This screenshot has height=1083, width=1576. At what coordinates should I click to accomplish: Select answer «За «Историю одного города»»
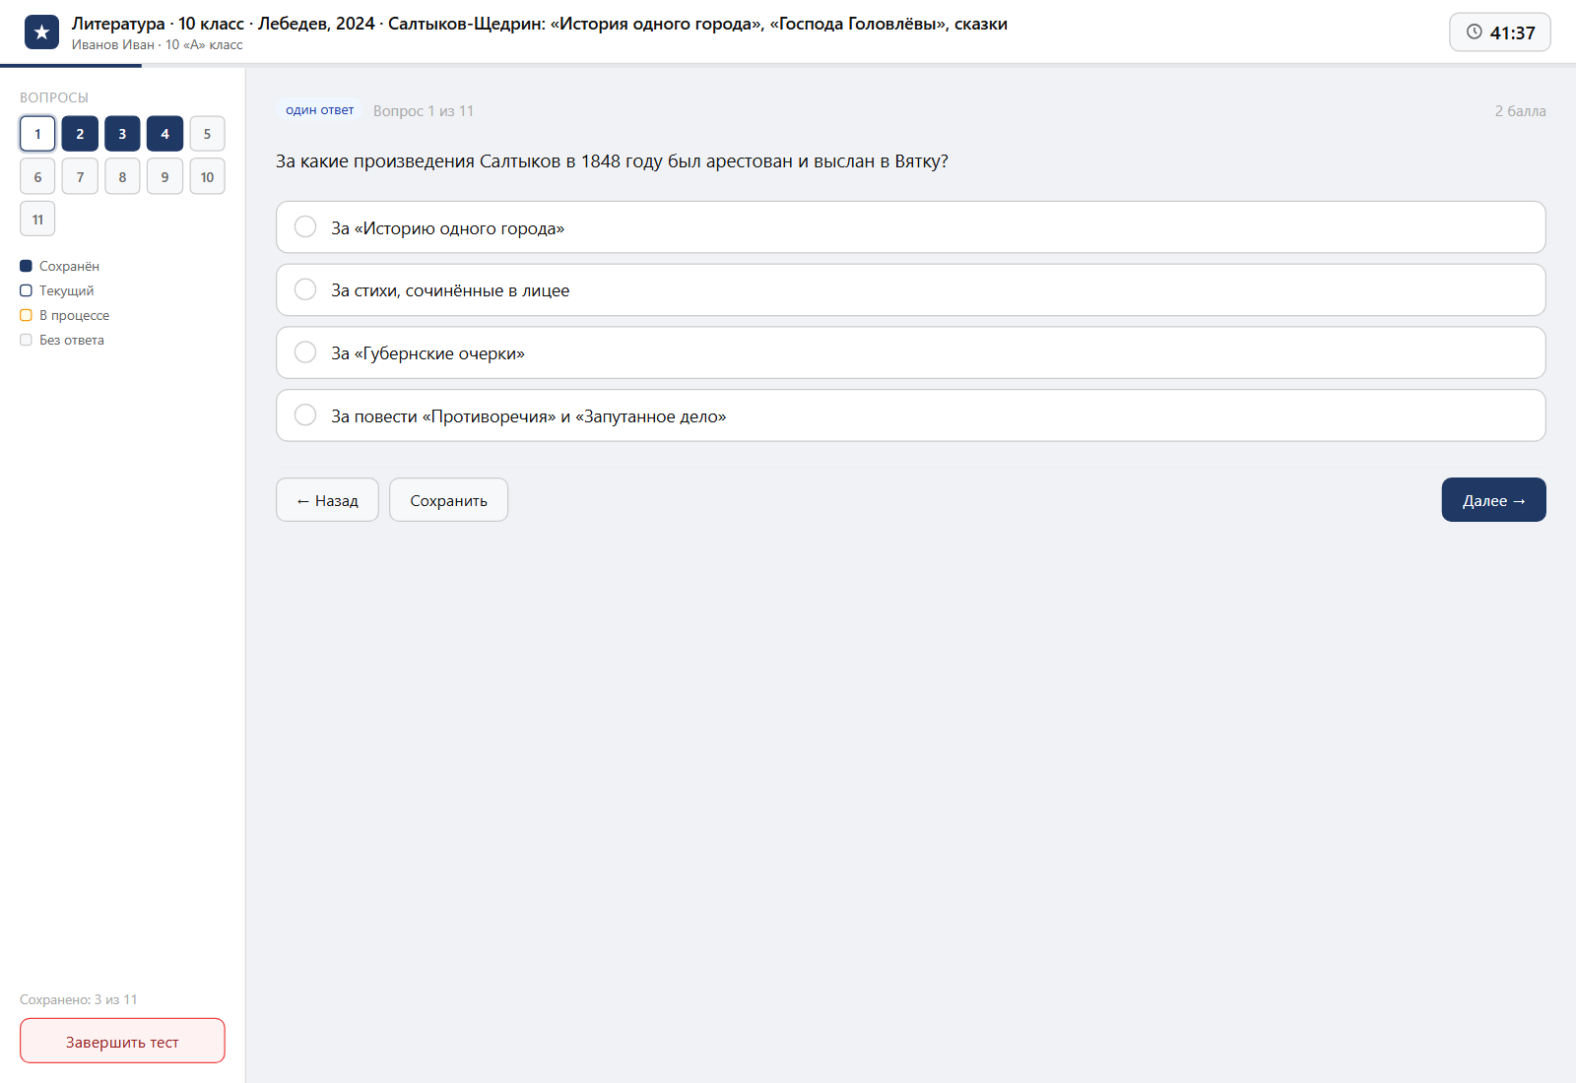[x=911, y=227]
